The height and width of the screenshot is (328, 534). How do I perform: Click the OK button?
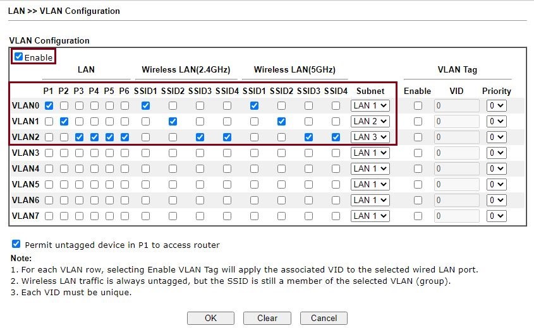coord(210,318)
